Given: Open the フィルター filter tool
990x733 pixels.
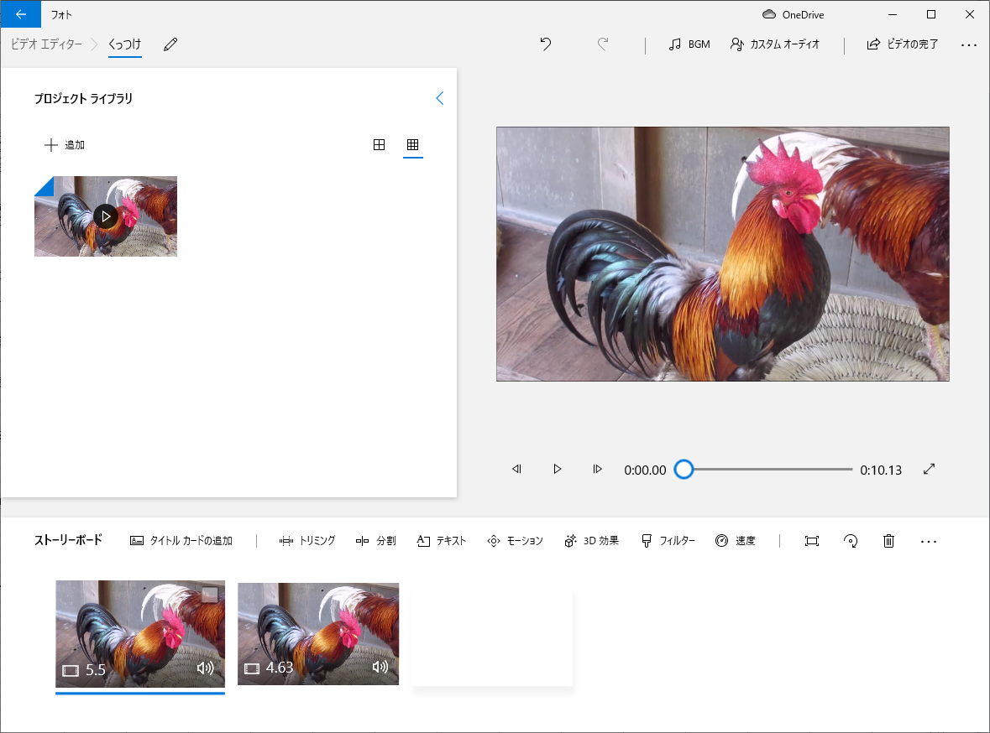Looking at the screenshot, I should coord(668,541).
